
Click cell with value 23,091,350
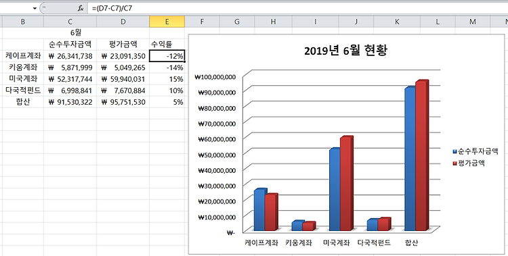(123, 56)
